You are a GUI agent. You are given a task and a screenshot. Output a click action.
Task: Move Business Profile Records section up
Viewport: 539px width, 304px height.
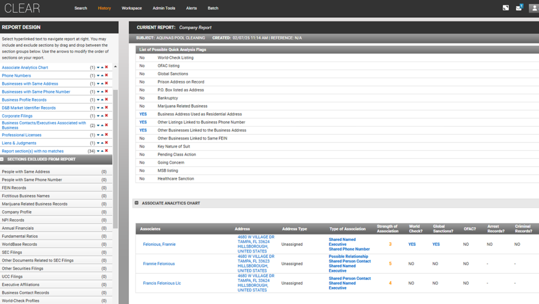coord(102,100)
